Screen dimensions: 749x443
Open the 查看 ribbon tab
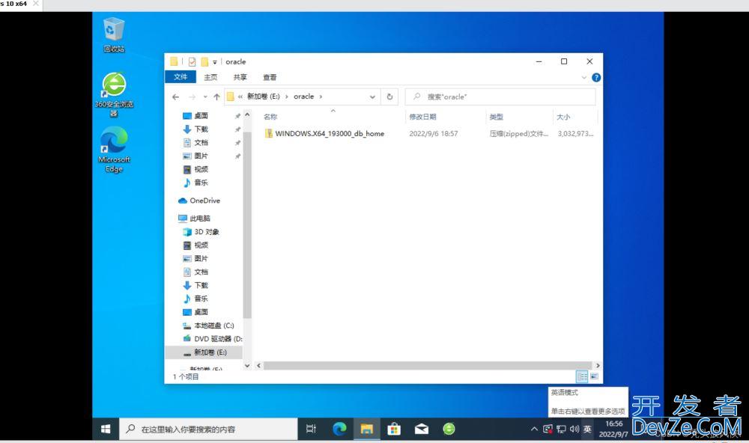[270, 77]
